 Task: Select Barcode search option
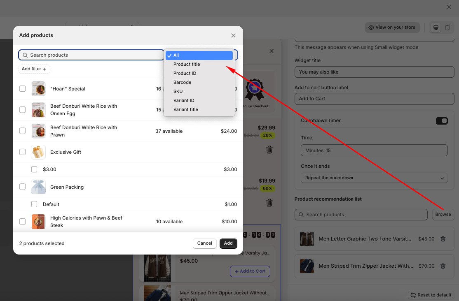pos(199,82)
